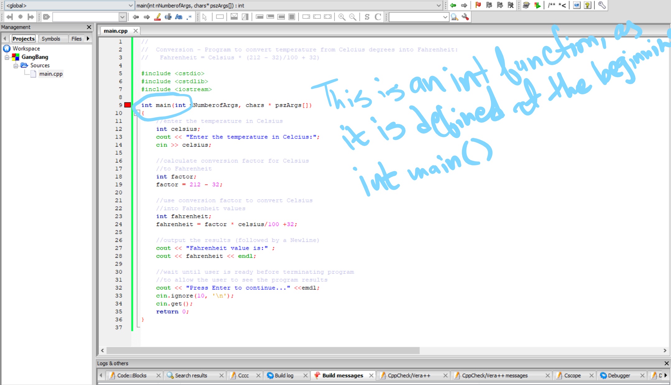Click the red toggle bookmark flag icon
The height and width of the screenshot is (385, 671).
478,5
